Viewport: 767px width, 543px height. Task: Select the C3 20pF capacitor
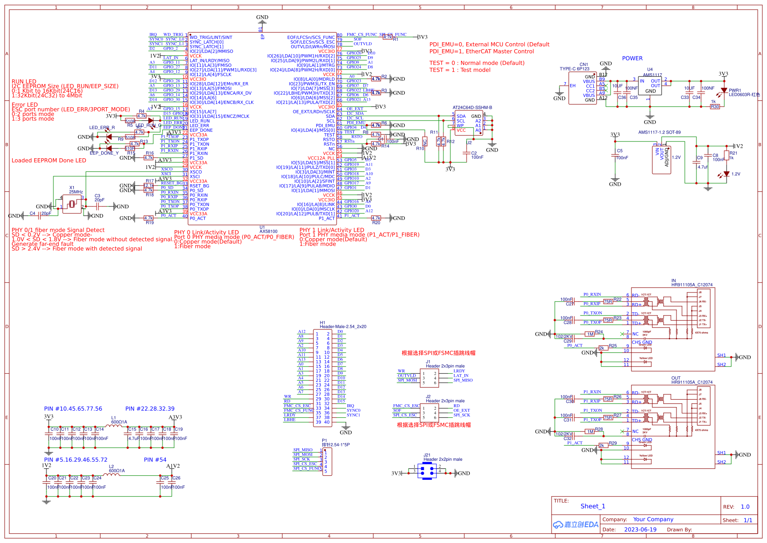click(97, 206)
